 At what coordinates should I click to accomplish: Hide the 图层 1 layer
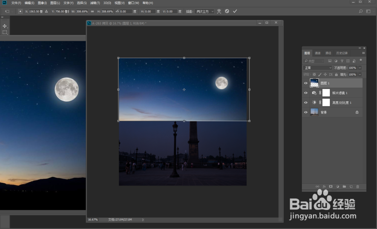[306, 83]
